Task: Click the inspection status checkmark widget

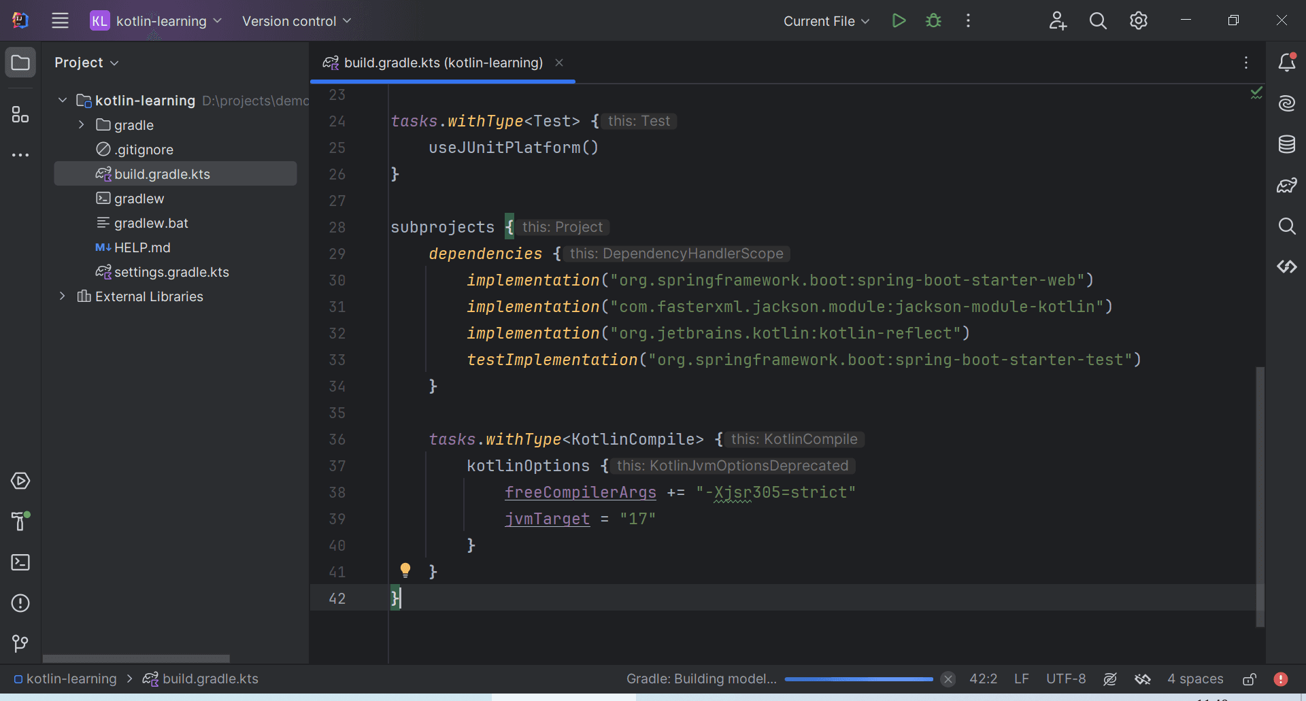Action: pos(1256,93)
